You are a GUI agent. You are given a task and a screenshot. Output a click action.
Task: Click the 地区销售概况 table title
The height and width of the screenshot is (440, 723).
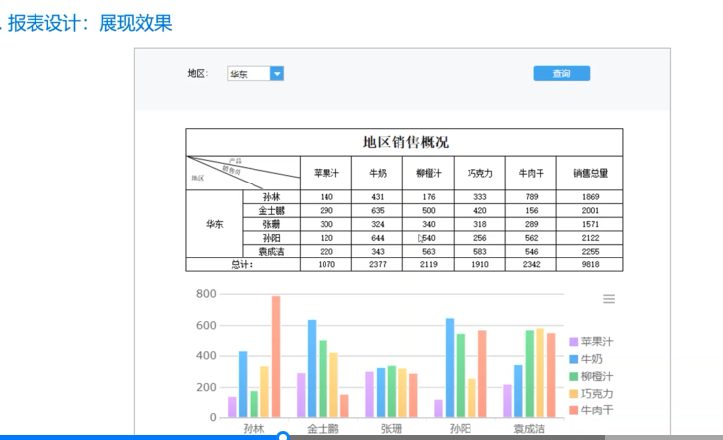pyautogui.click(x=404, y=142)
